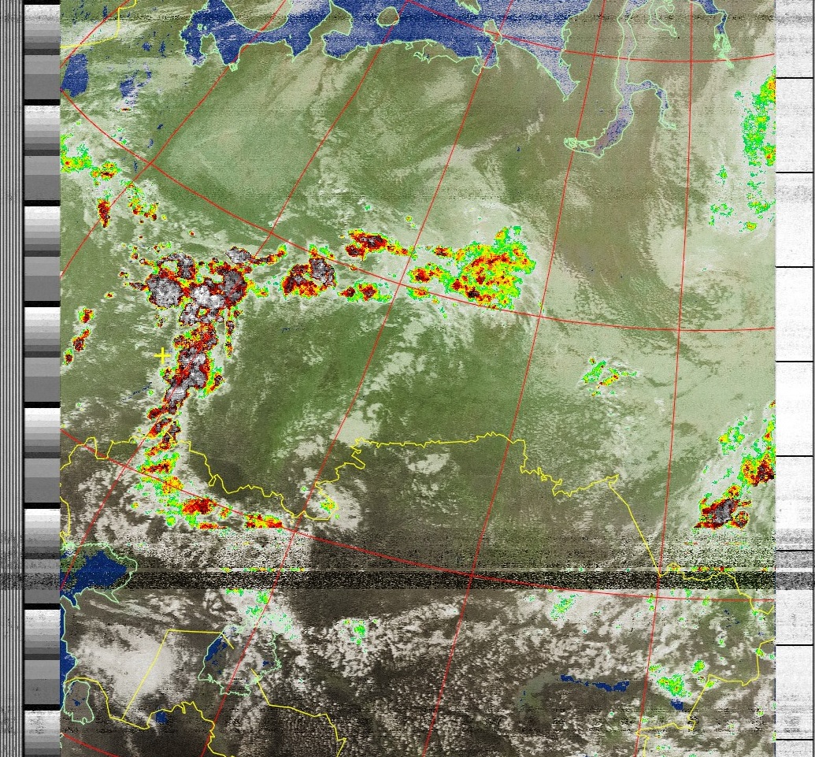The image size is (815, 757).
Task: Select the small island in the top sea
Action: pyautogui.click(x=387, y=16)
